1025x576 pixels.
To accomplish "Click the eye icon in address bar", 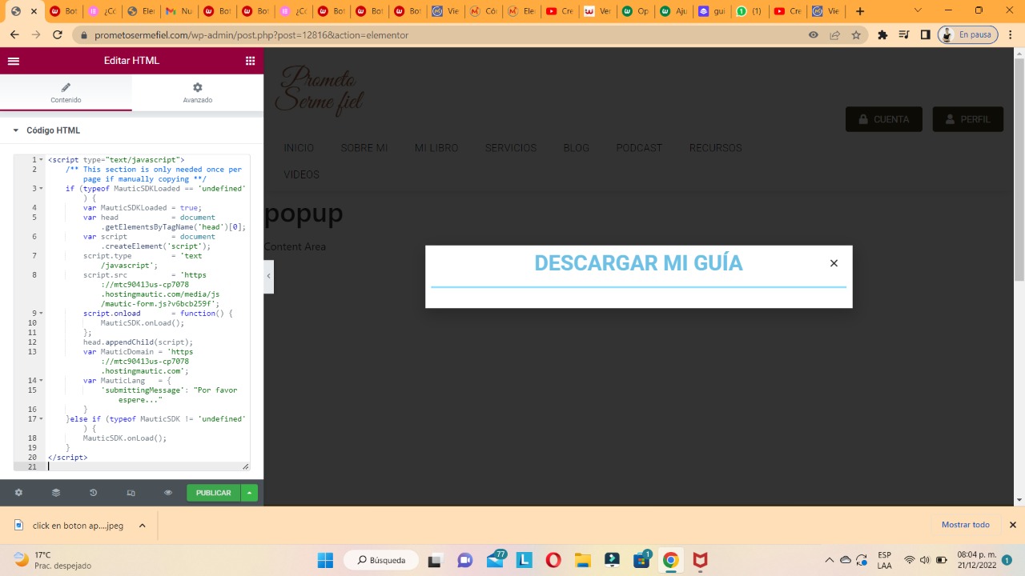I will (814, 35).
